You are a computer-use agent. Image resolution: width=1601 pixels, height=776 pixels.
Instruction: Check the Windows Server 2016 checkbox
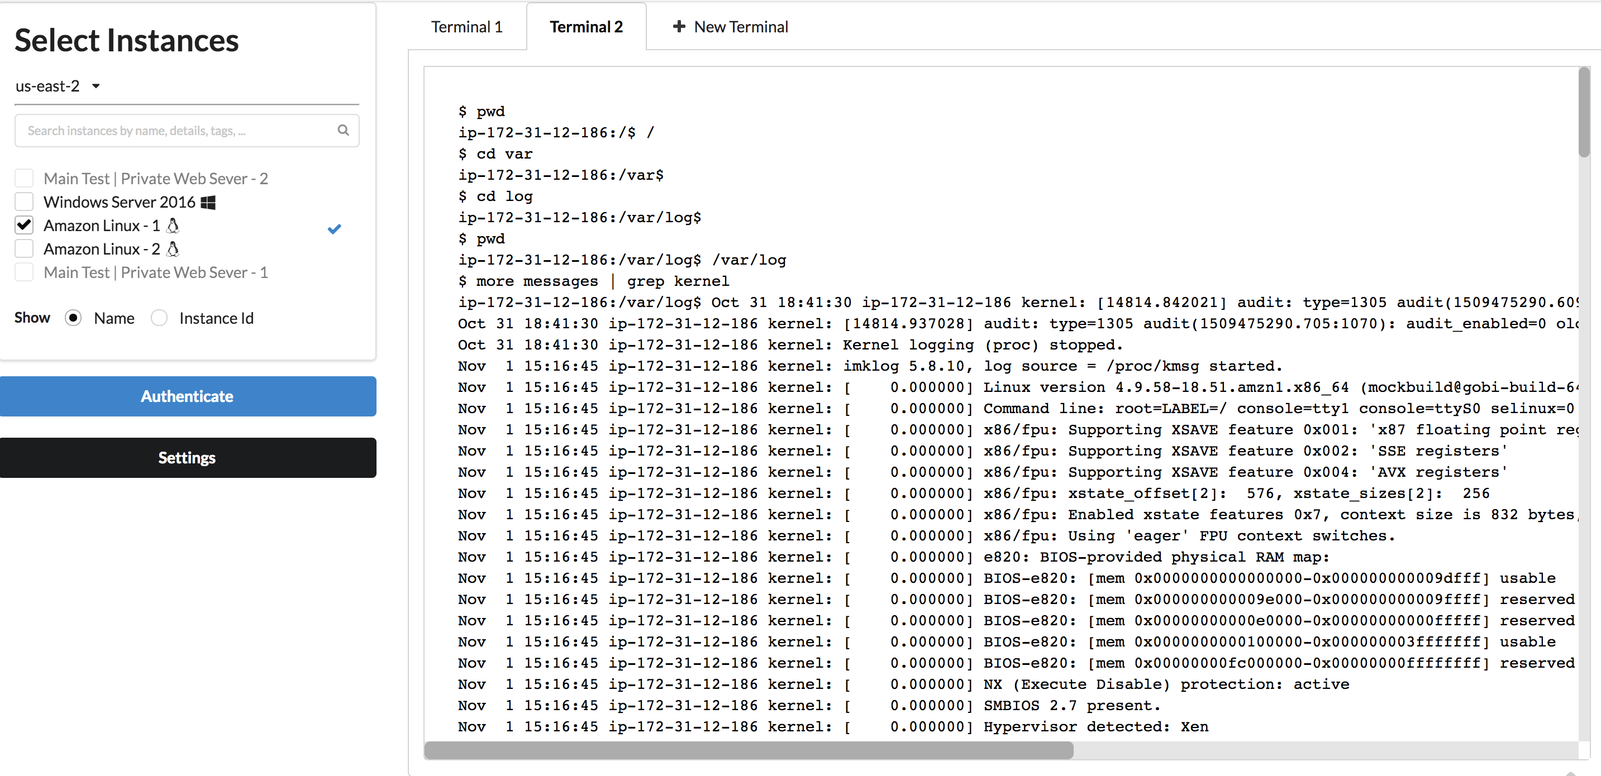(x=24, y=202)
